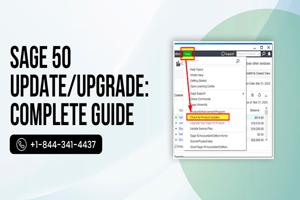Click the $18,630.08 balance cell
The height and width of the screenshot is (200, 300).
coord(257,123)
